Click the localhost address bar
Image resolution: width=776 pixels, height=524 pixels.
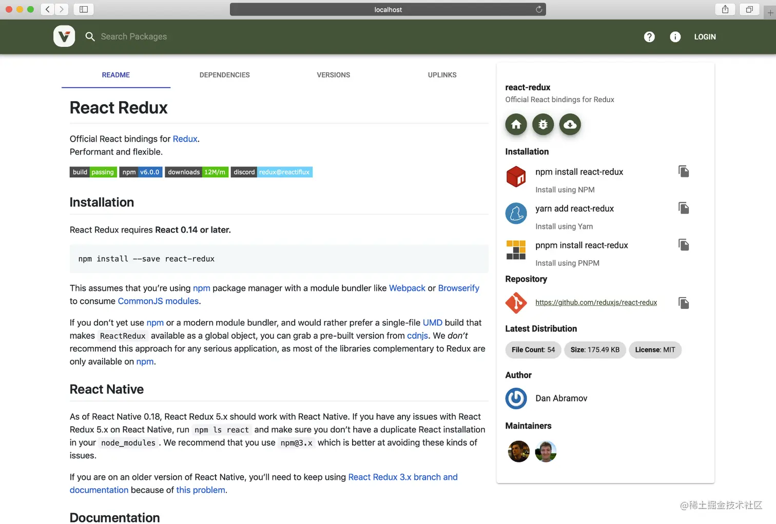click(x=388, y=9)
